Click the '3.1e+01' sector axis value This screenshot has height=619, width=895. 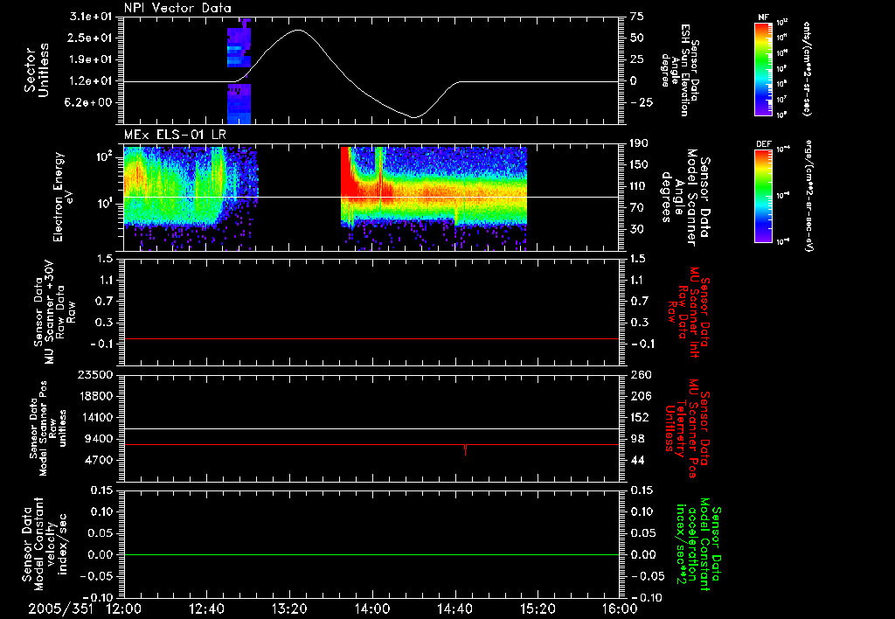pyautogui.click(x=93, y=17)
